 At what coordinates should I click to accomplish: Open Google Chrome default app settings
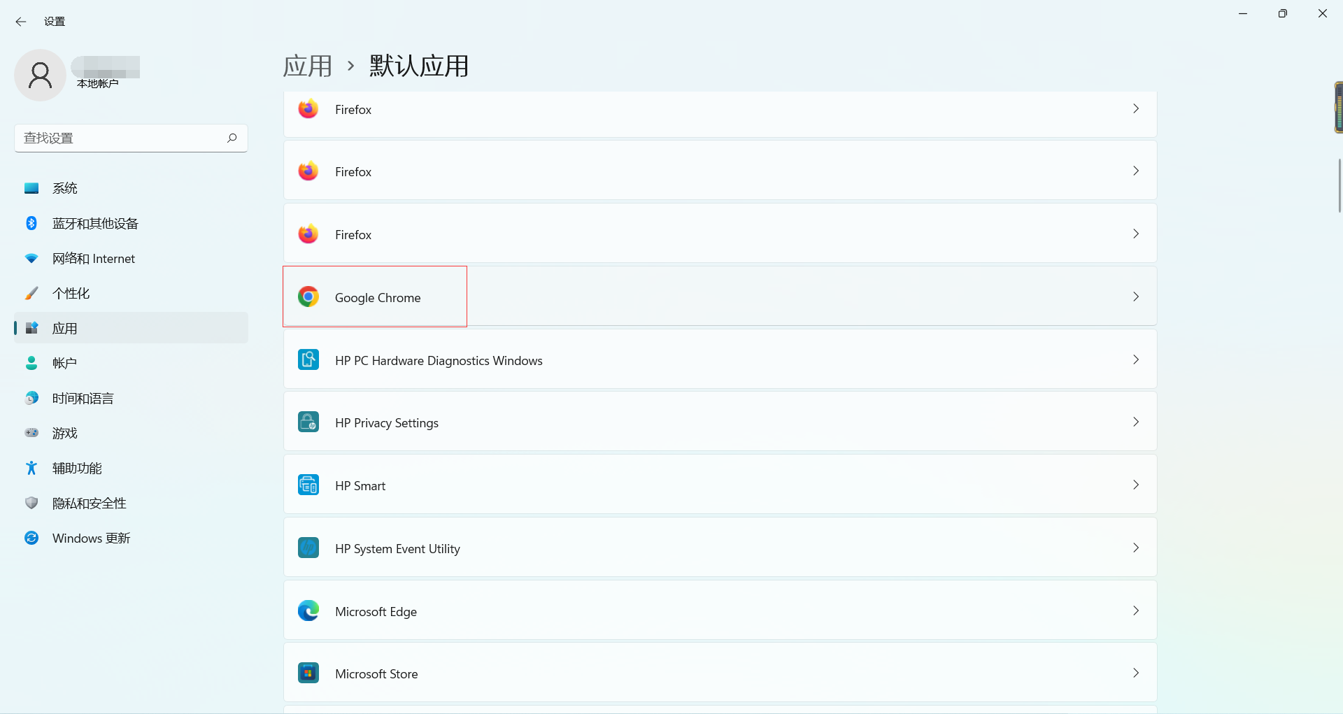[720, 297]
